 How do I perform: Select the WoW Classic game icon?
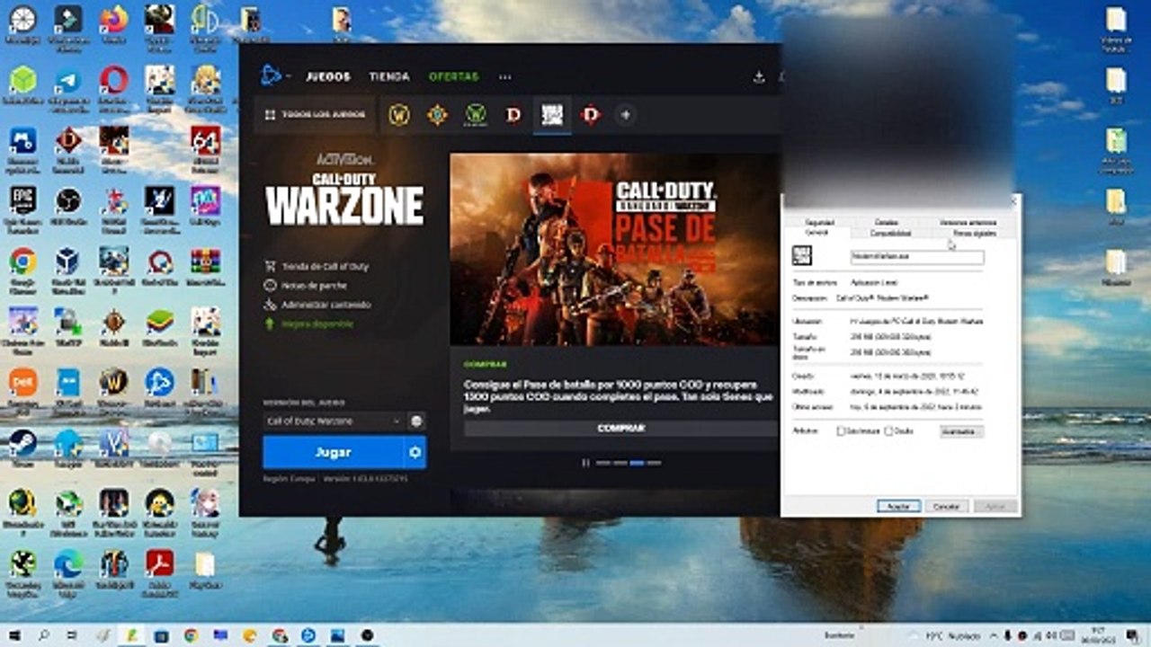coord(475,115)
